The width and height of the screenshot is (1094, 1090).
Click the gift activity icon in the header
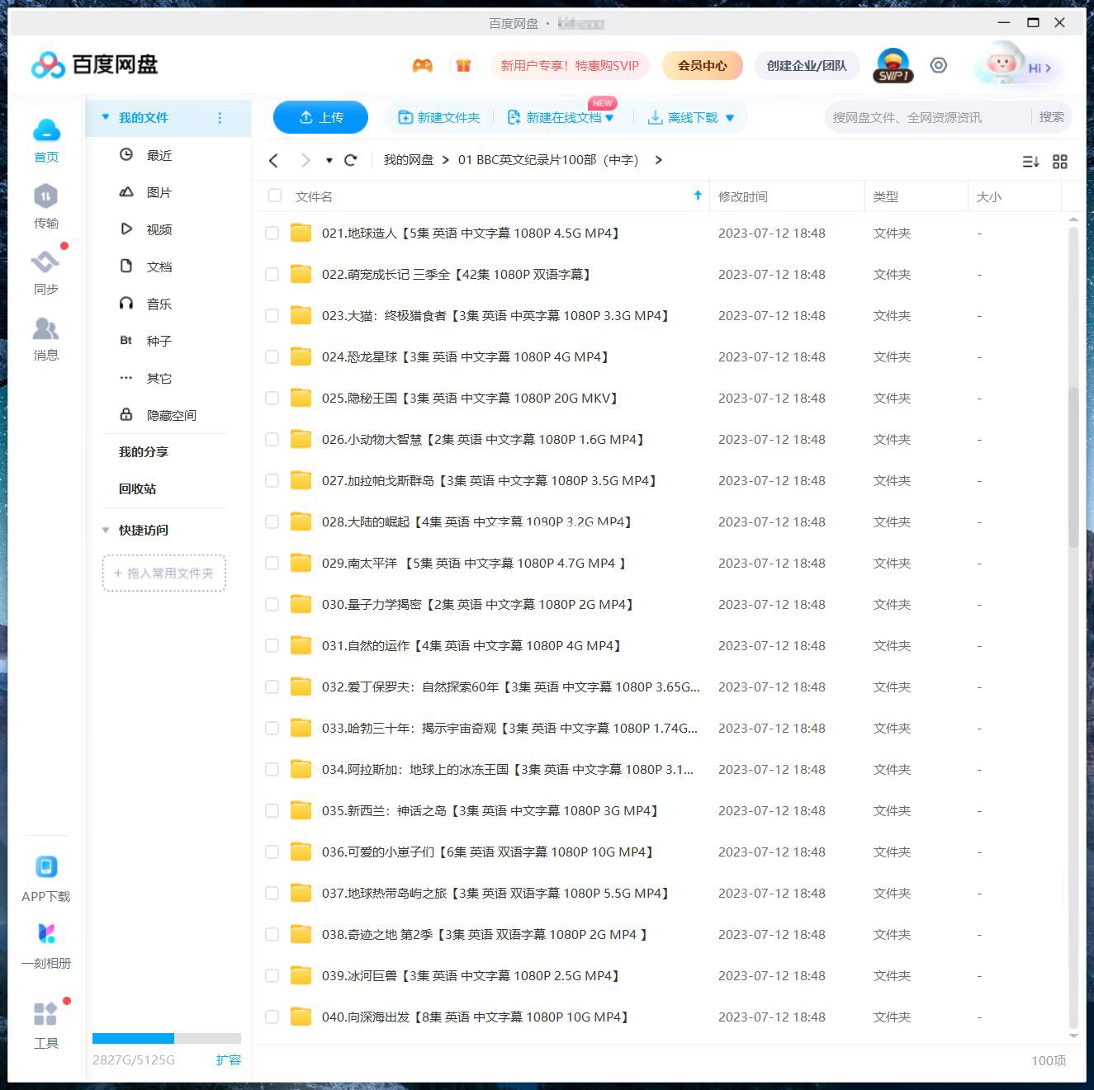point(463,65)
